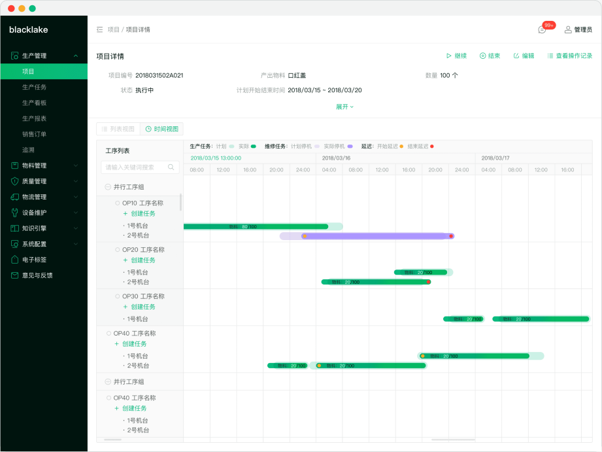Click 创建任务 under the last OP40

point(131,408)
